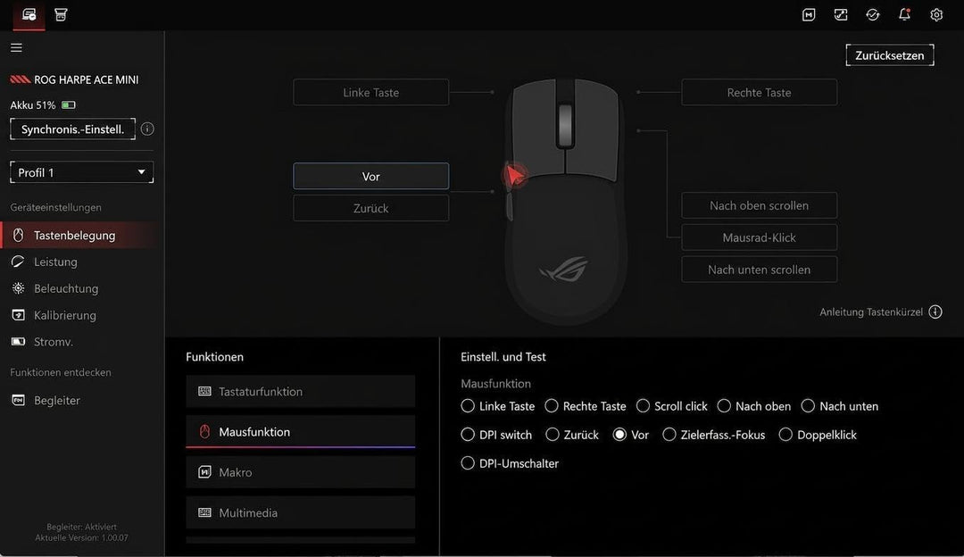Viewport: 964px width, 557px height.
Task: Open the store icon in top bar
Action: click(61, 15)
